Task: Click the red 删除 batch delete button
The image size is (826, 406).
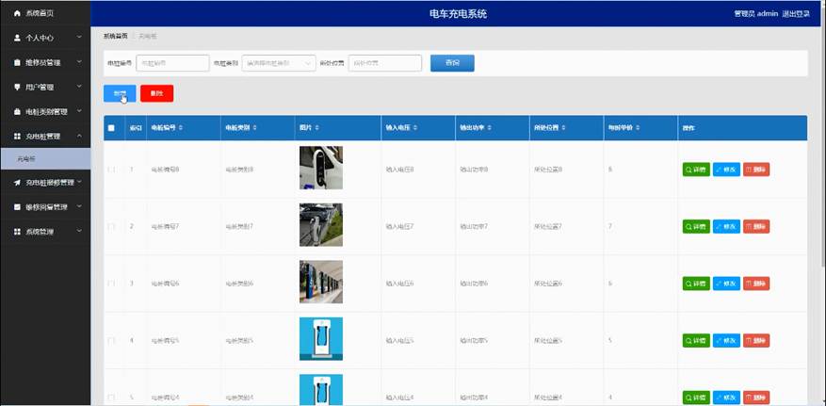Action: tap(157, 93)
